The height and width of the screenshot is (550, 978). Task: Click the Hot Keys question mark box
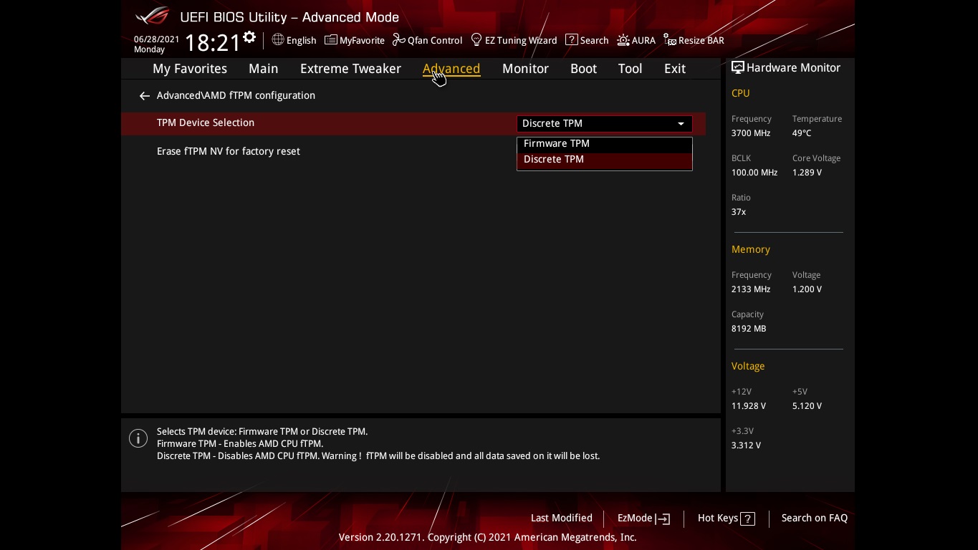[747, 518]
